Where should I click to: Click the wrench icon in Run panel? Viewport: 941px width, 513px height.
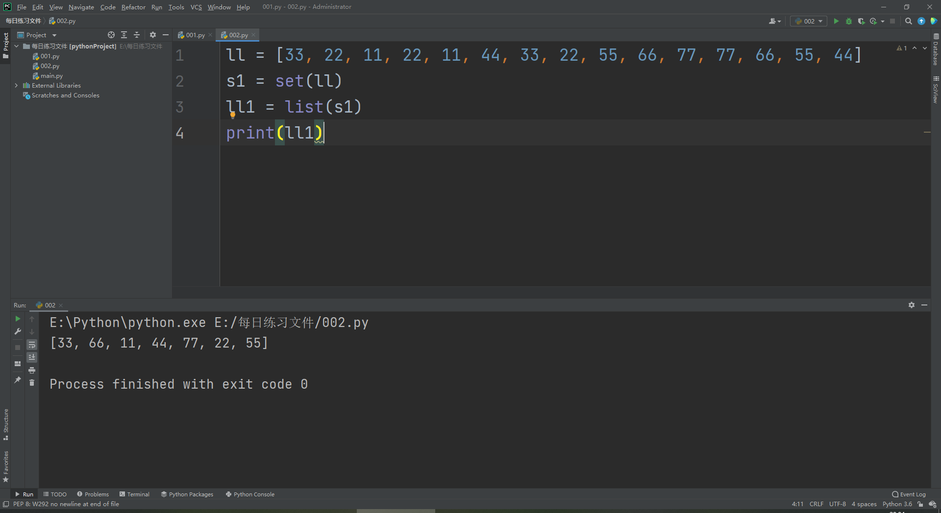click(x=18, y=331)
